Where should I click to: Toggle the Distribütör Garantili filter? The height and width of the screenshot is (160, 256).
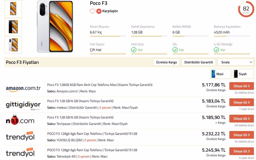198,62
